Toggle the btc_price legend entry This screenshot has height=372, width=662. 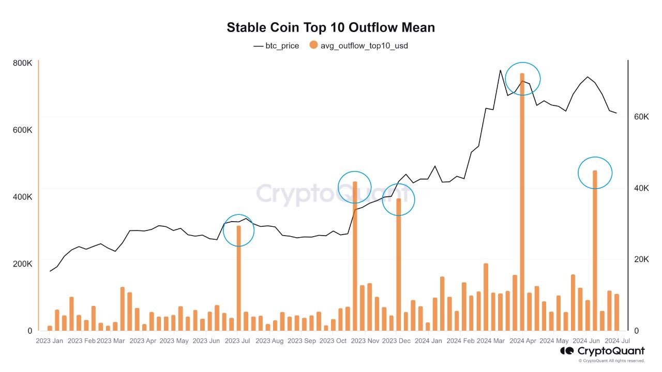[276, 45]
